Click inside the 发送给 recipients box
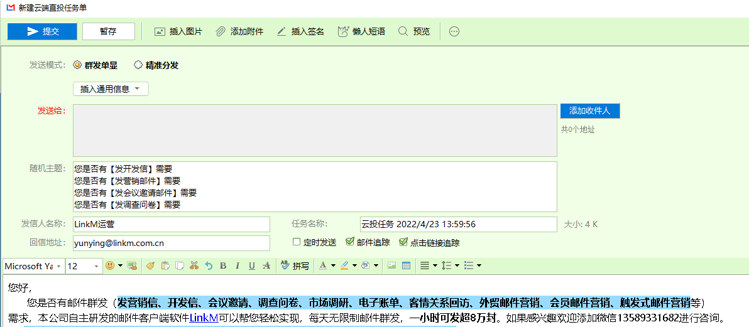Image resolution: width=749 pixels, height=327 pixels. pos(315,131)
